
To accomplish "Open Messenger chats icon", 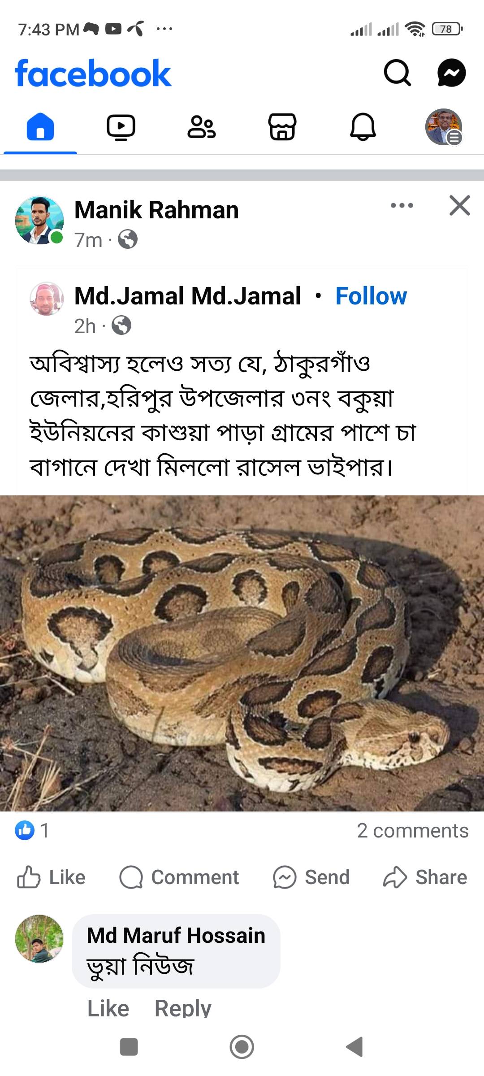I will tap(451, 73).
